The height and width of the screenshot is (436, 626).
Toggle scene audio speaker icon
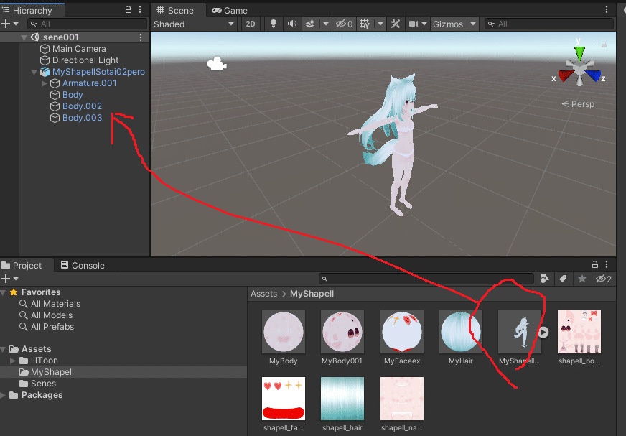click(292, 24)
